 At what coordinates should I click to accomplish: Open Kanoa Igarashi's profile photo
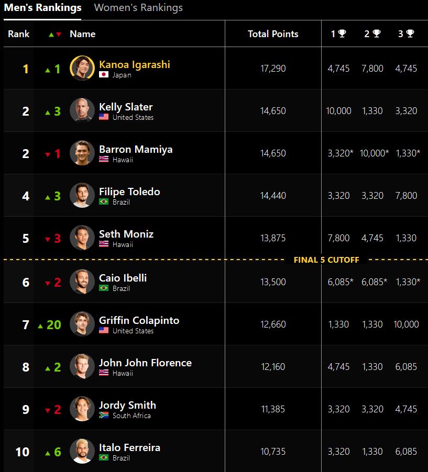tap(82, 68)
